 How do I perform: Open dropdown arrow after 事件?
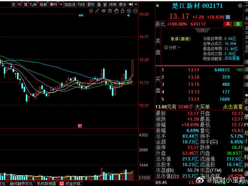tap(61, 4)
